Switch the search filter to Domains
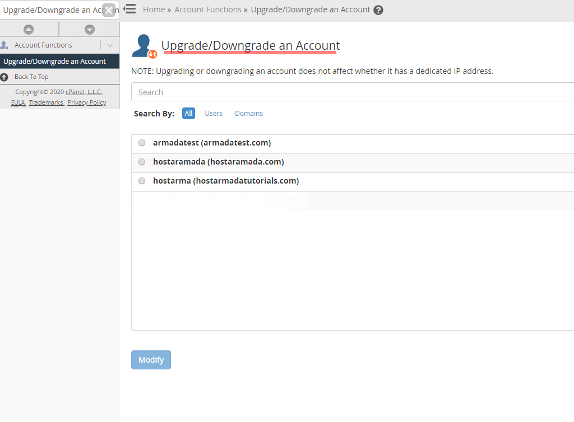Screen dimensions: 574x422 (x=249, y=113)
